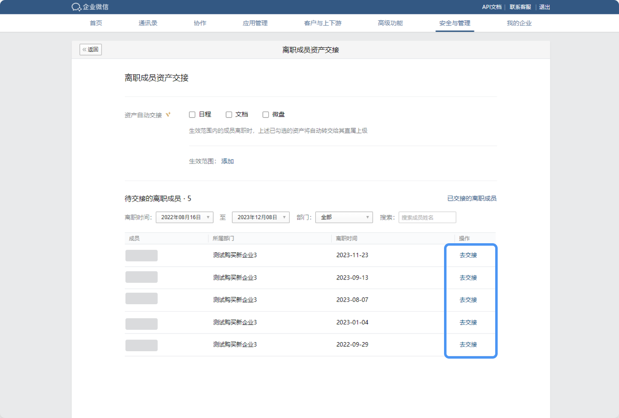The width and height of the screenshot is (619, 418).
Task: Focus the 搜索成员姓名 search field
Action: tap(427, 217)
